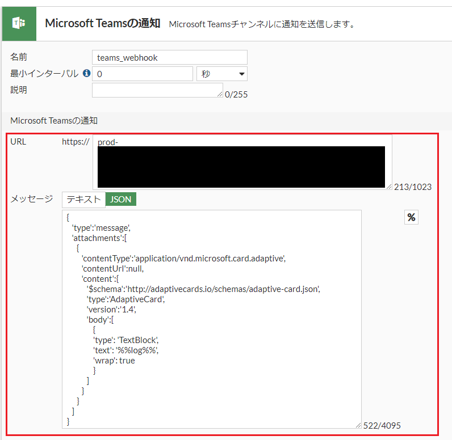Image resolution: width=452 pixels, height=440 pixels.
Task: Click the Microsoft Teamsの通知 section header
Action: point(54,121)
